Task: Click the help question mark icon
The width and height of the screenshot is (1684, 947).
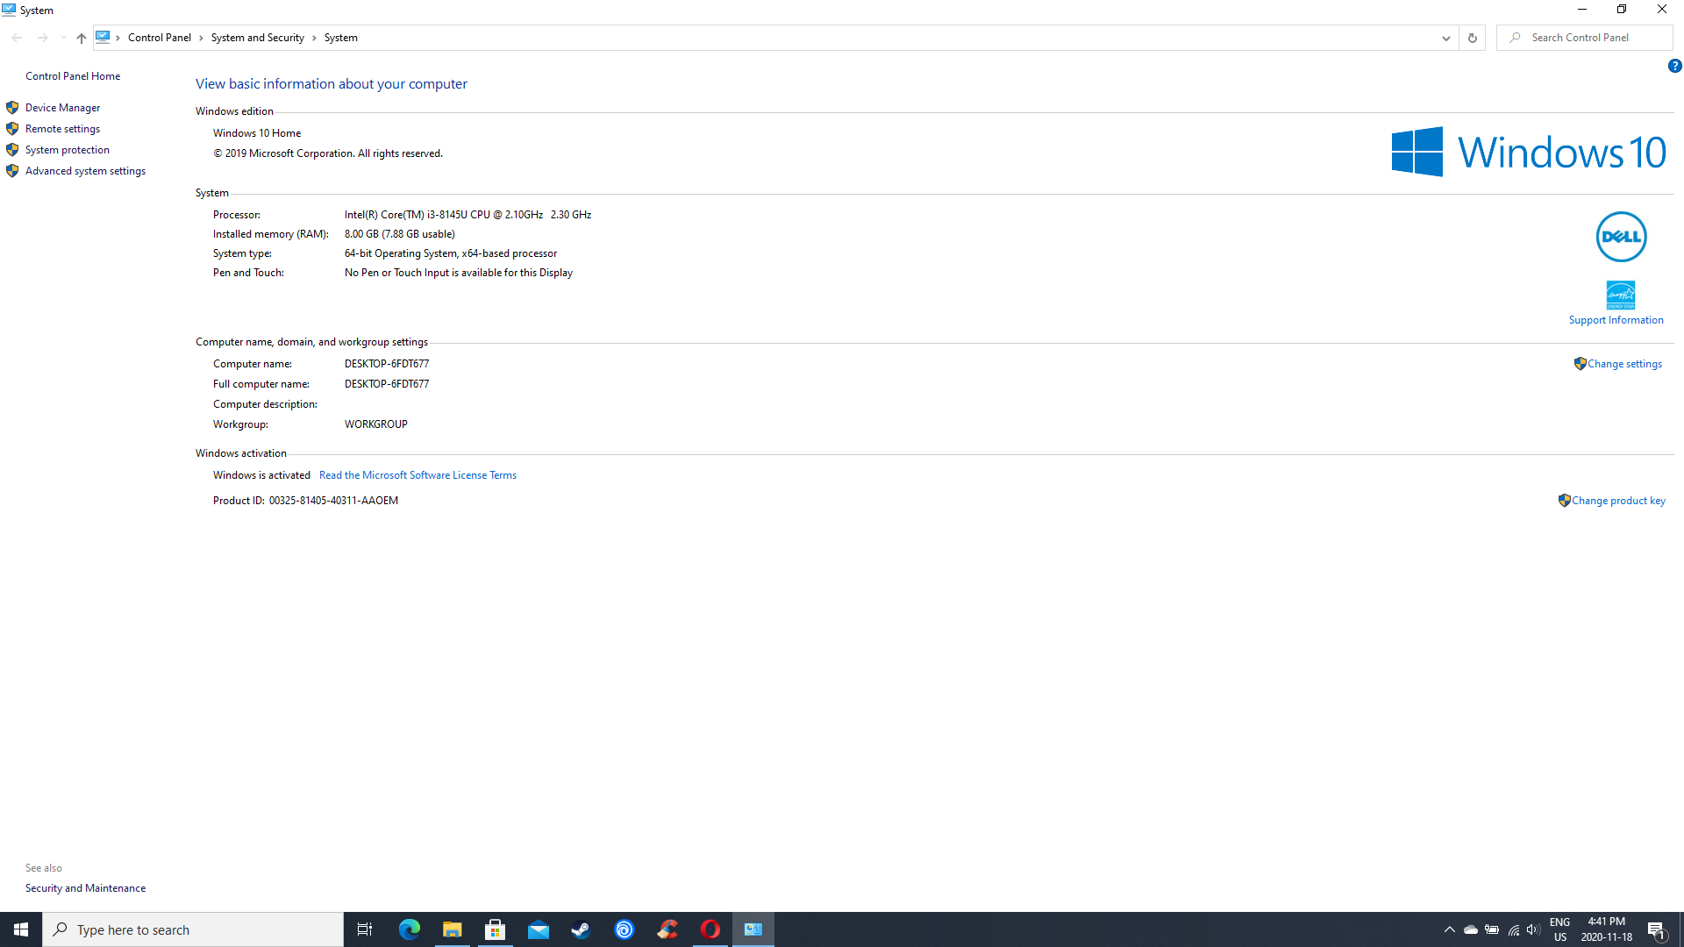Action: tap(1674, 66)
